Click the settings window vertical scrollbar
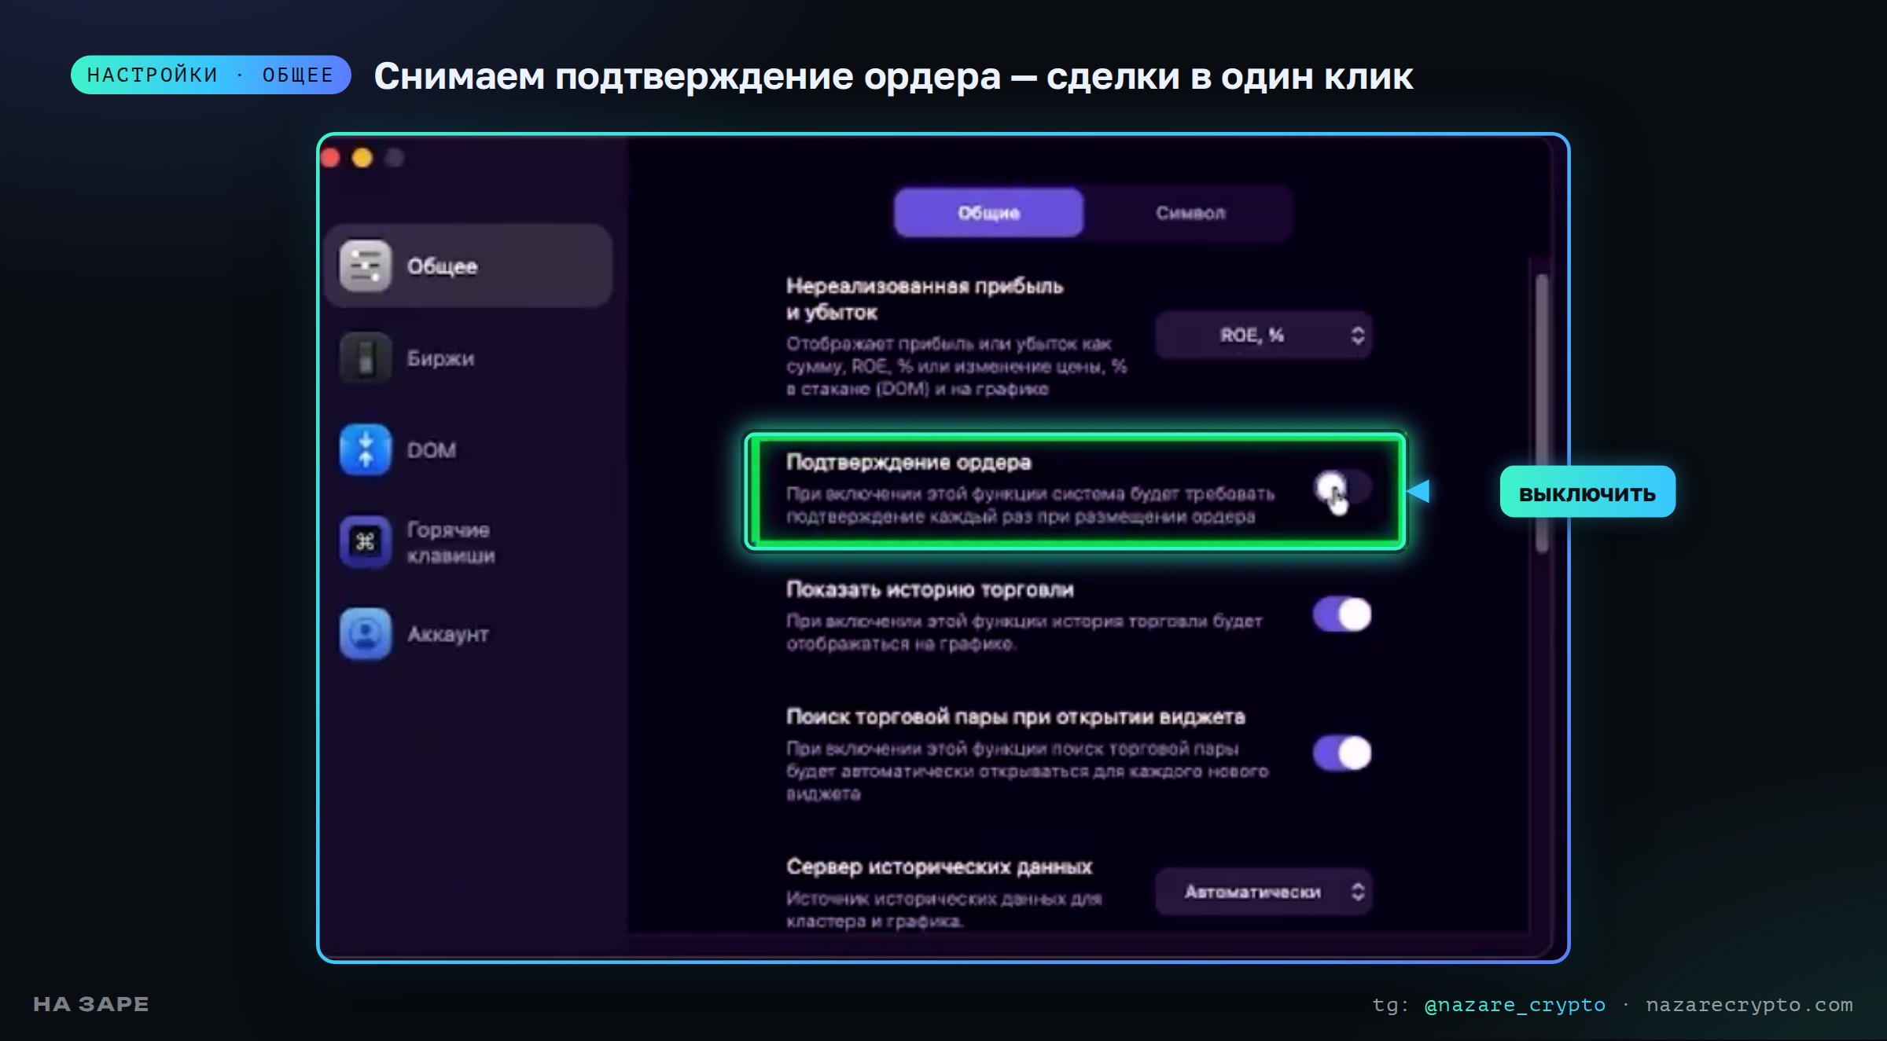Viewport: 1887px width, 1041px height. (1542, 412)
